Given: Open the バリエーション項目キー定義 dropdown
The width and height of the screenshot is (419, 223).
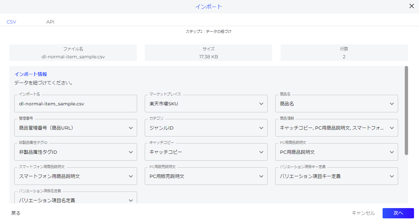Looking at the screenshot, I should pyautogui.click(x=337, y=176).
